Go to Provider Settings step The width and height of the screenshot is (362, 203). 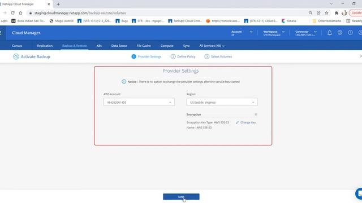(146, 56)
